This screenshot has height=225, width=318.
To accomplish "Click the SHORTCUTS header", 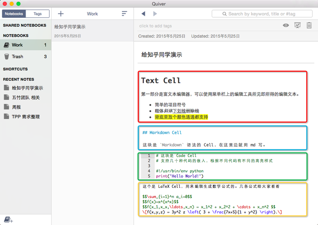I will (x=15, y=69).
